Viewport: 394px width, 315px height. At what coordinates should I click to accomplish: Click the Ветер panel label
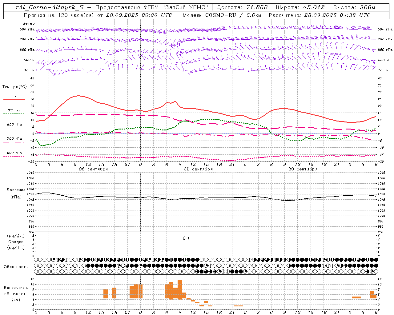click(x=29, y=23)
